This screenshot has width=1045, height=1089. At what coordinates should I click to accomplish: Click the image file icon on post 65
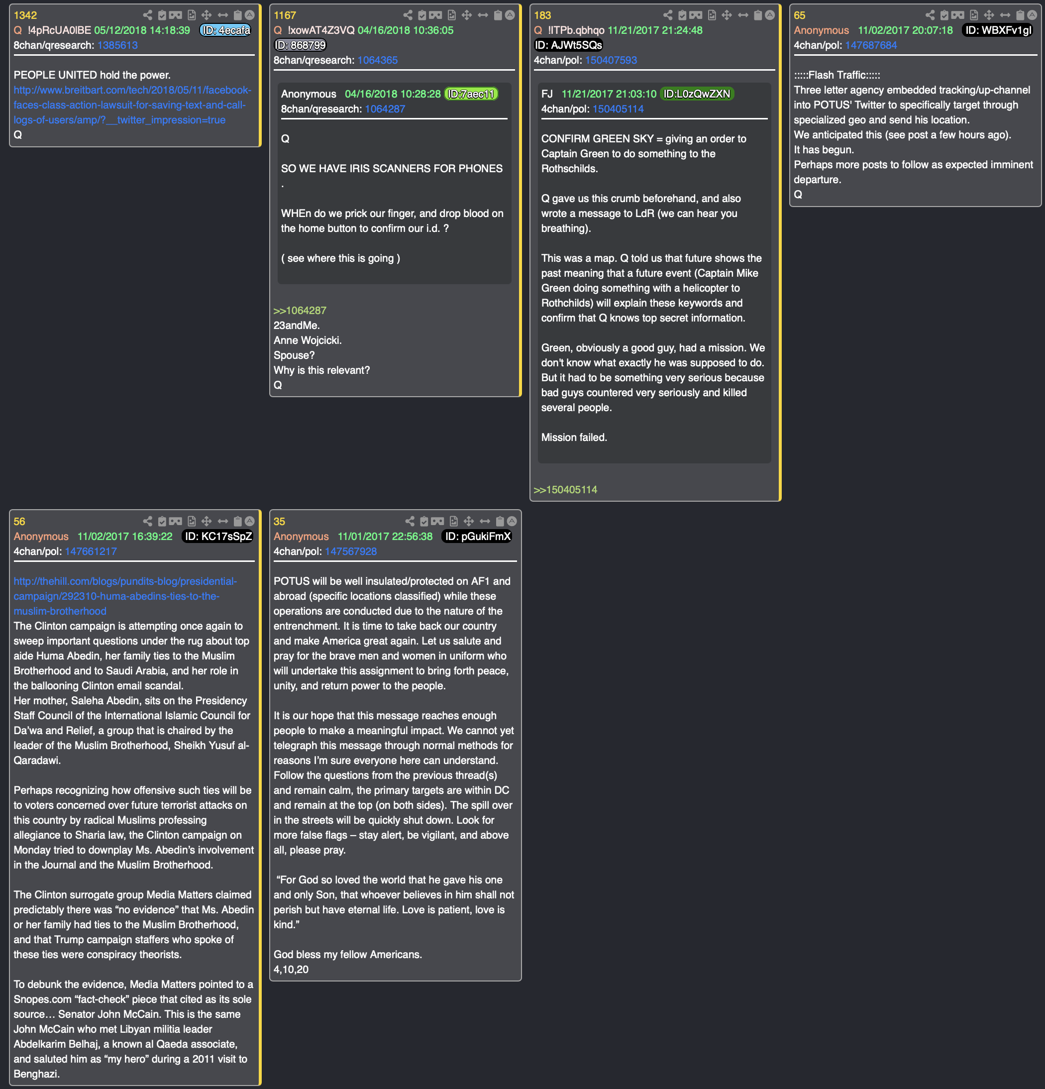[974, 15]
